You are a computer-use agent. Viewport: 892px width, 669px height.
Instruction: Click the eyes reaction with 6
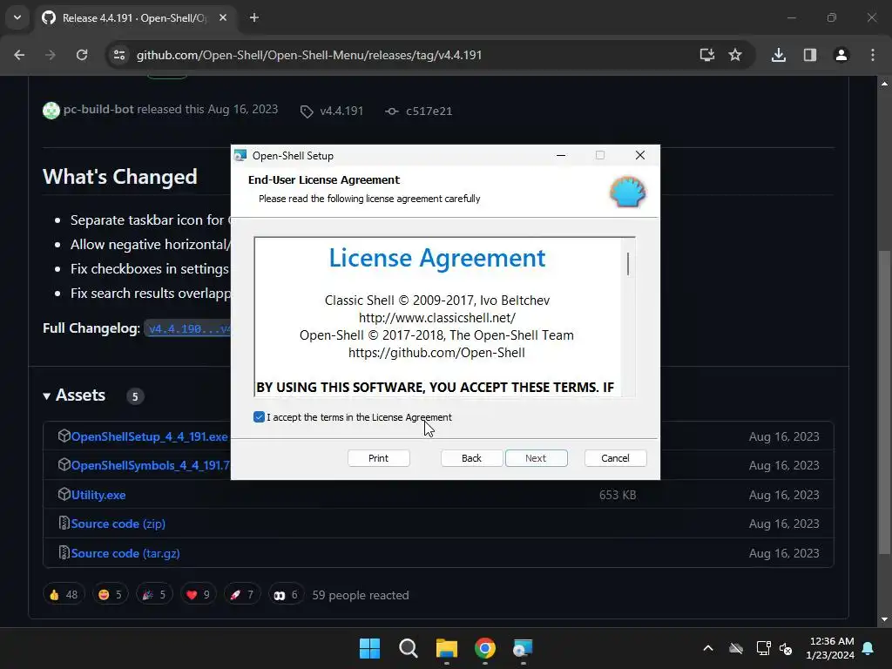[286, 595]
